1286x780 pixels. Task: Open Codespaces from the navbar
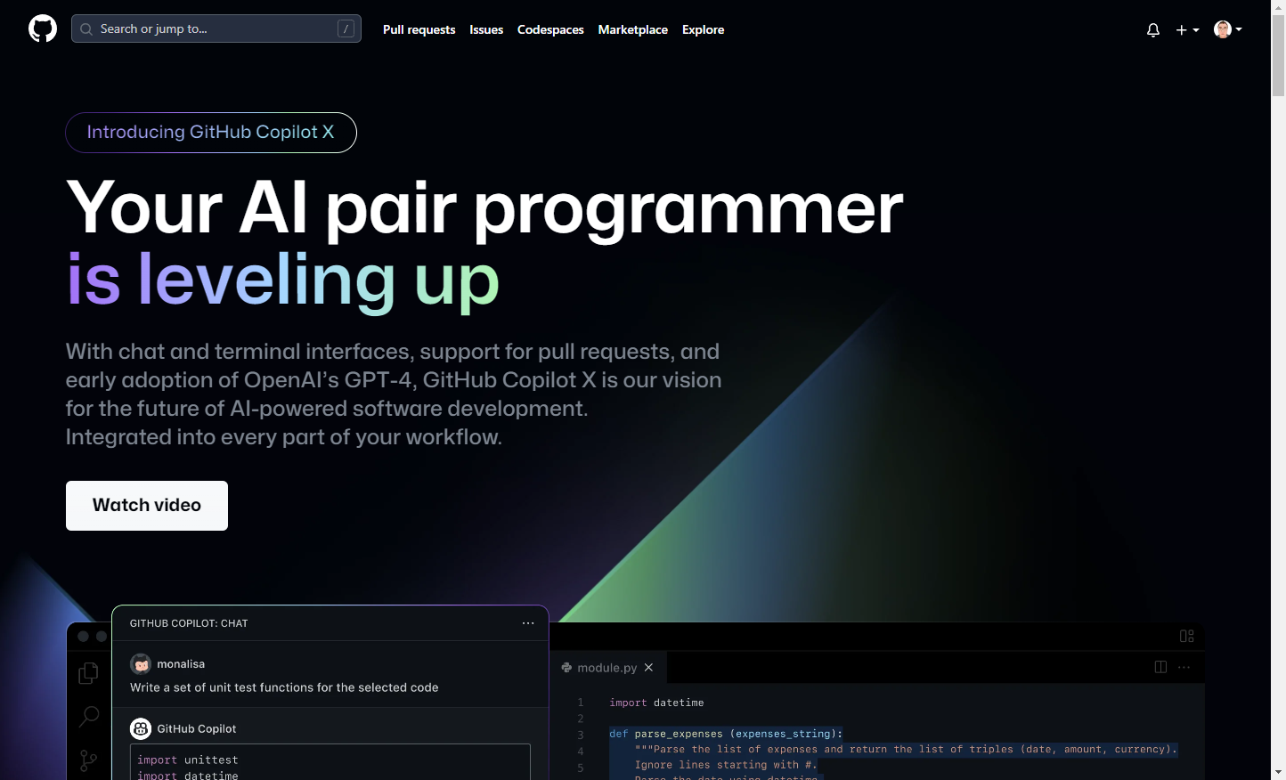(x=550, y=29)
